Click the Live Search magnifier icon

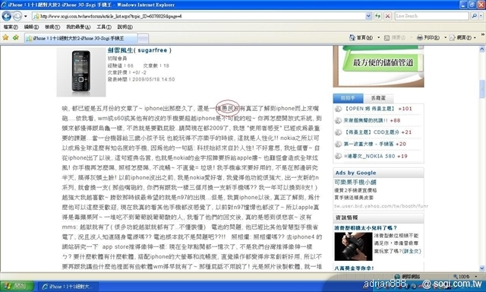474,16
